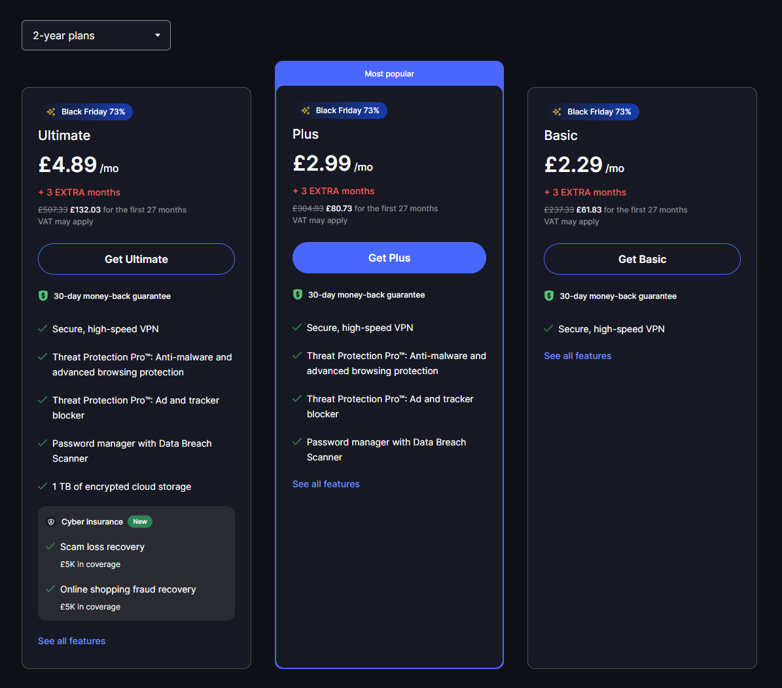Click the Get Plus button
The height and width of the screenshot is (688, 782).
tap(389, 258)
